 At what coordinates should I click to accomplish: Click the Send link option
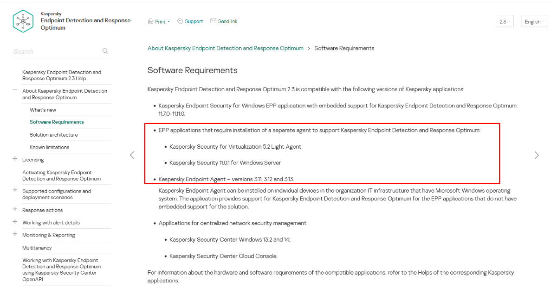pyautogui.click(x=227, y=21)
